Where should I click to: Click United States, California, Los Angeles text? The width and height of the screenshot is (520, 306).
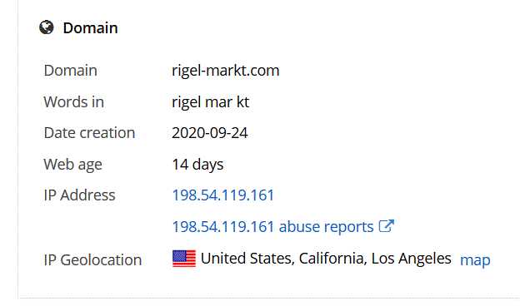pyautogui.click(x=326, y=259)
